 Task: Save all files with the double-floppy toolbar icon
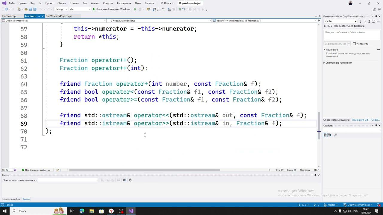tap(35, 9)
